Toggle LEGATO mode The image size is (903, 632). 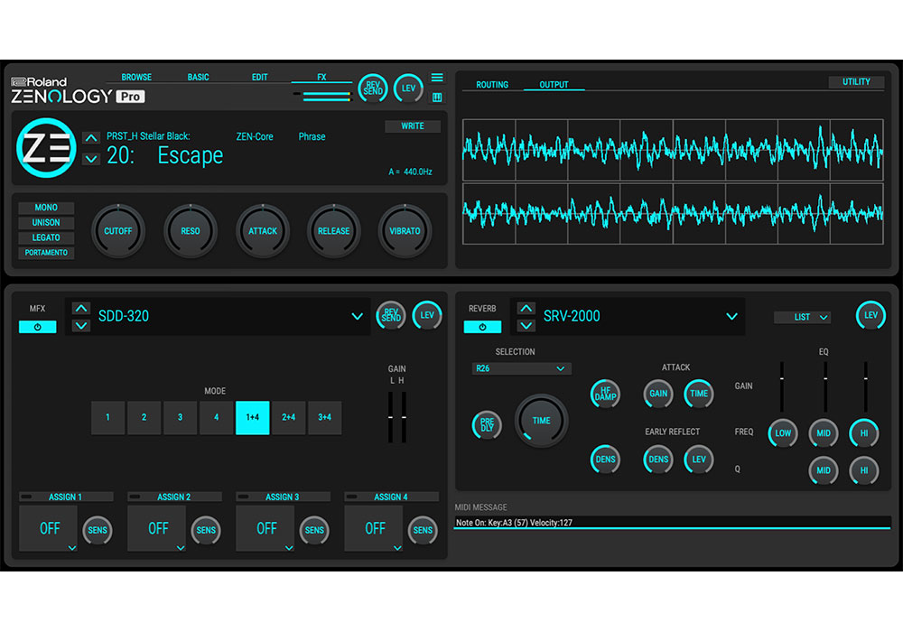(x=46, y=237)
